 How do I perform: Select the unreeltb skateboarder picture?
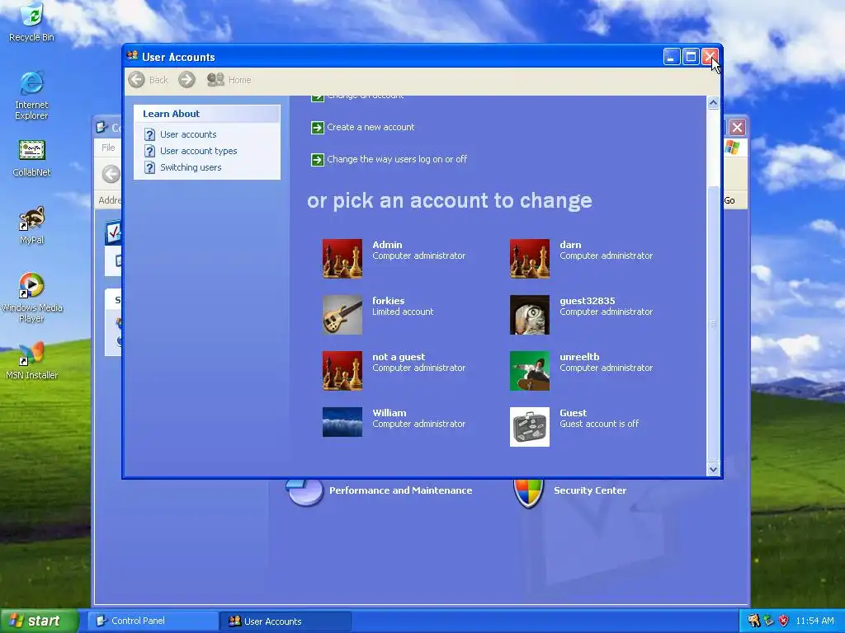(x=530, y=371)
